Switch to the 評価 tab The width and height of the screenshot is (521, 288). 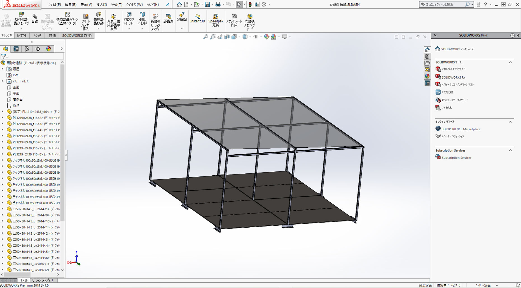pyautogui.click(x=52, y=36)
